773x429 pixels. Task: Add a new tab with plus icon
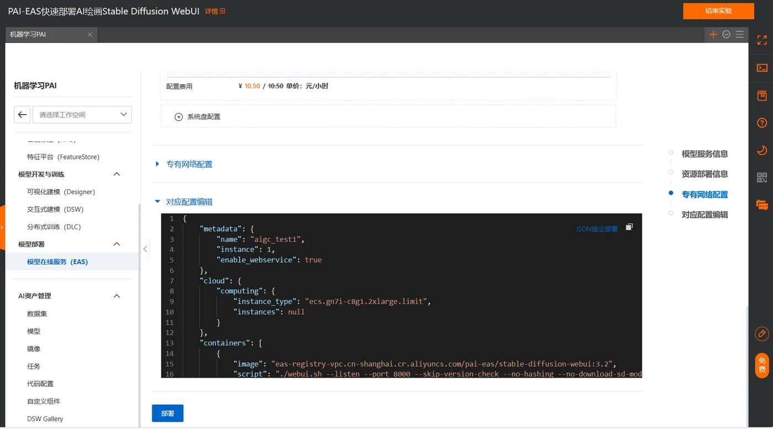(713, 34)
